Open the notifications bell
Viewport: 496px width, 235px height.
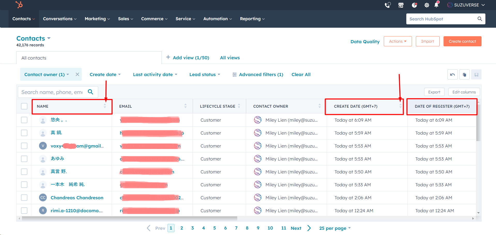pos(437,5)
